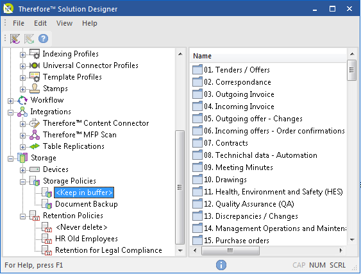Select the Document Backup tree item
Viewport: 361px width, 274px height.
tap(87, 204)
